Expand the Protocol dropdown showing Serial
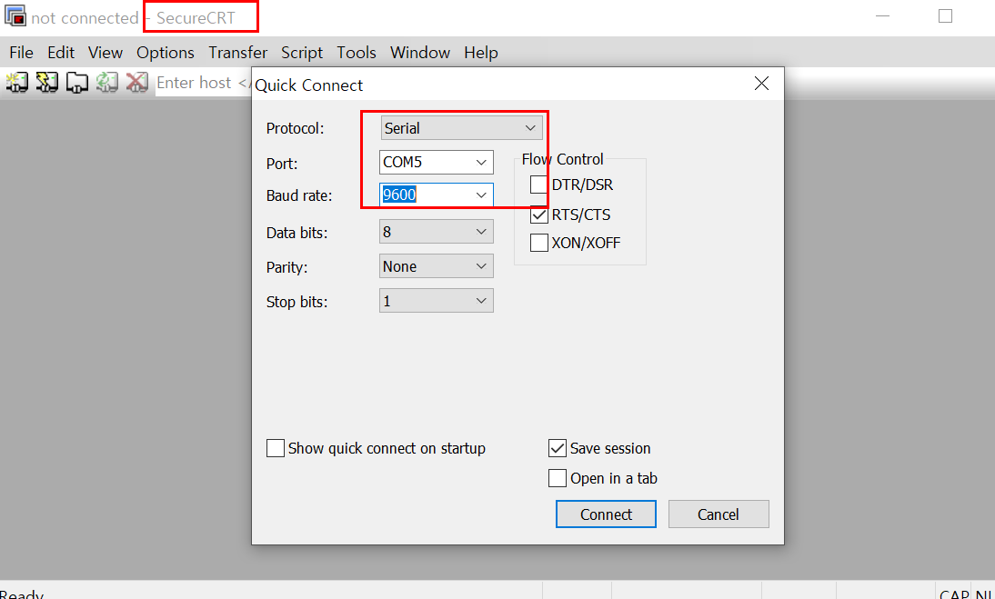 click(x=461, y=128)
